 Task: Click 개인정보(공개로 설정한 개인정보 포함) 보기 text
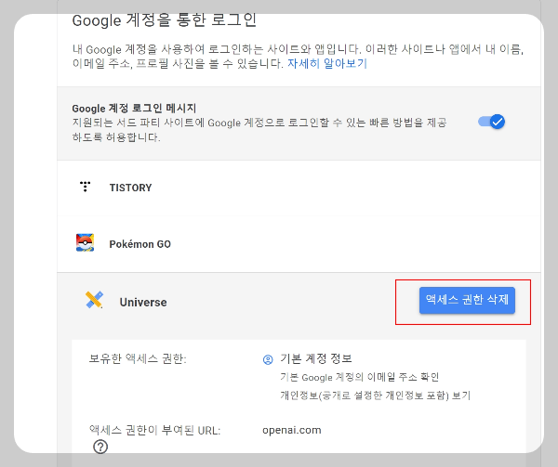pyautogui.click(x=375, y=396)
